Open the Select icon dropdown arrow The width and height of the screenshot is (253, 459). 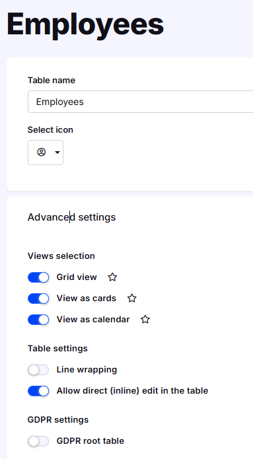[x=57, y=153]
